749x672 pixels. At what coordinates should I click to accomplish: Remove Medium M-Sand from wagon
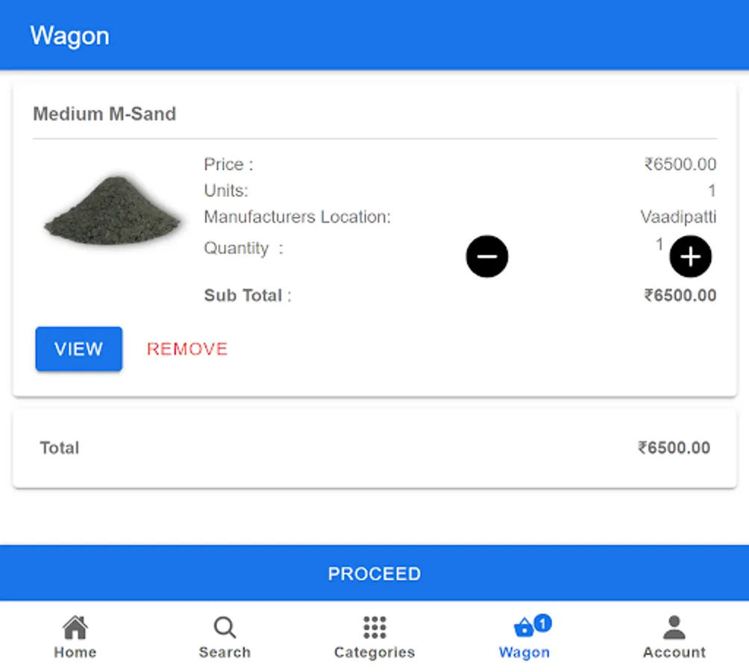pyautogui.click(x=187, y=349)
